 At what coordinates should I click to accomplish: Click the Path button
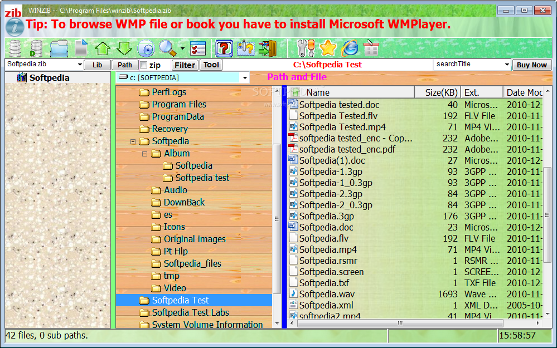[125, 65]
